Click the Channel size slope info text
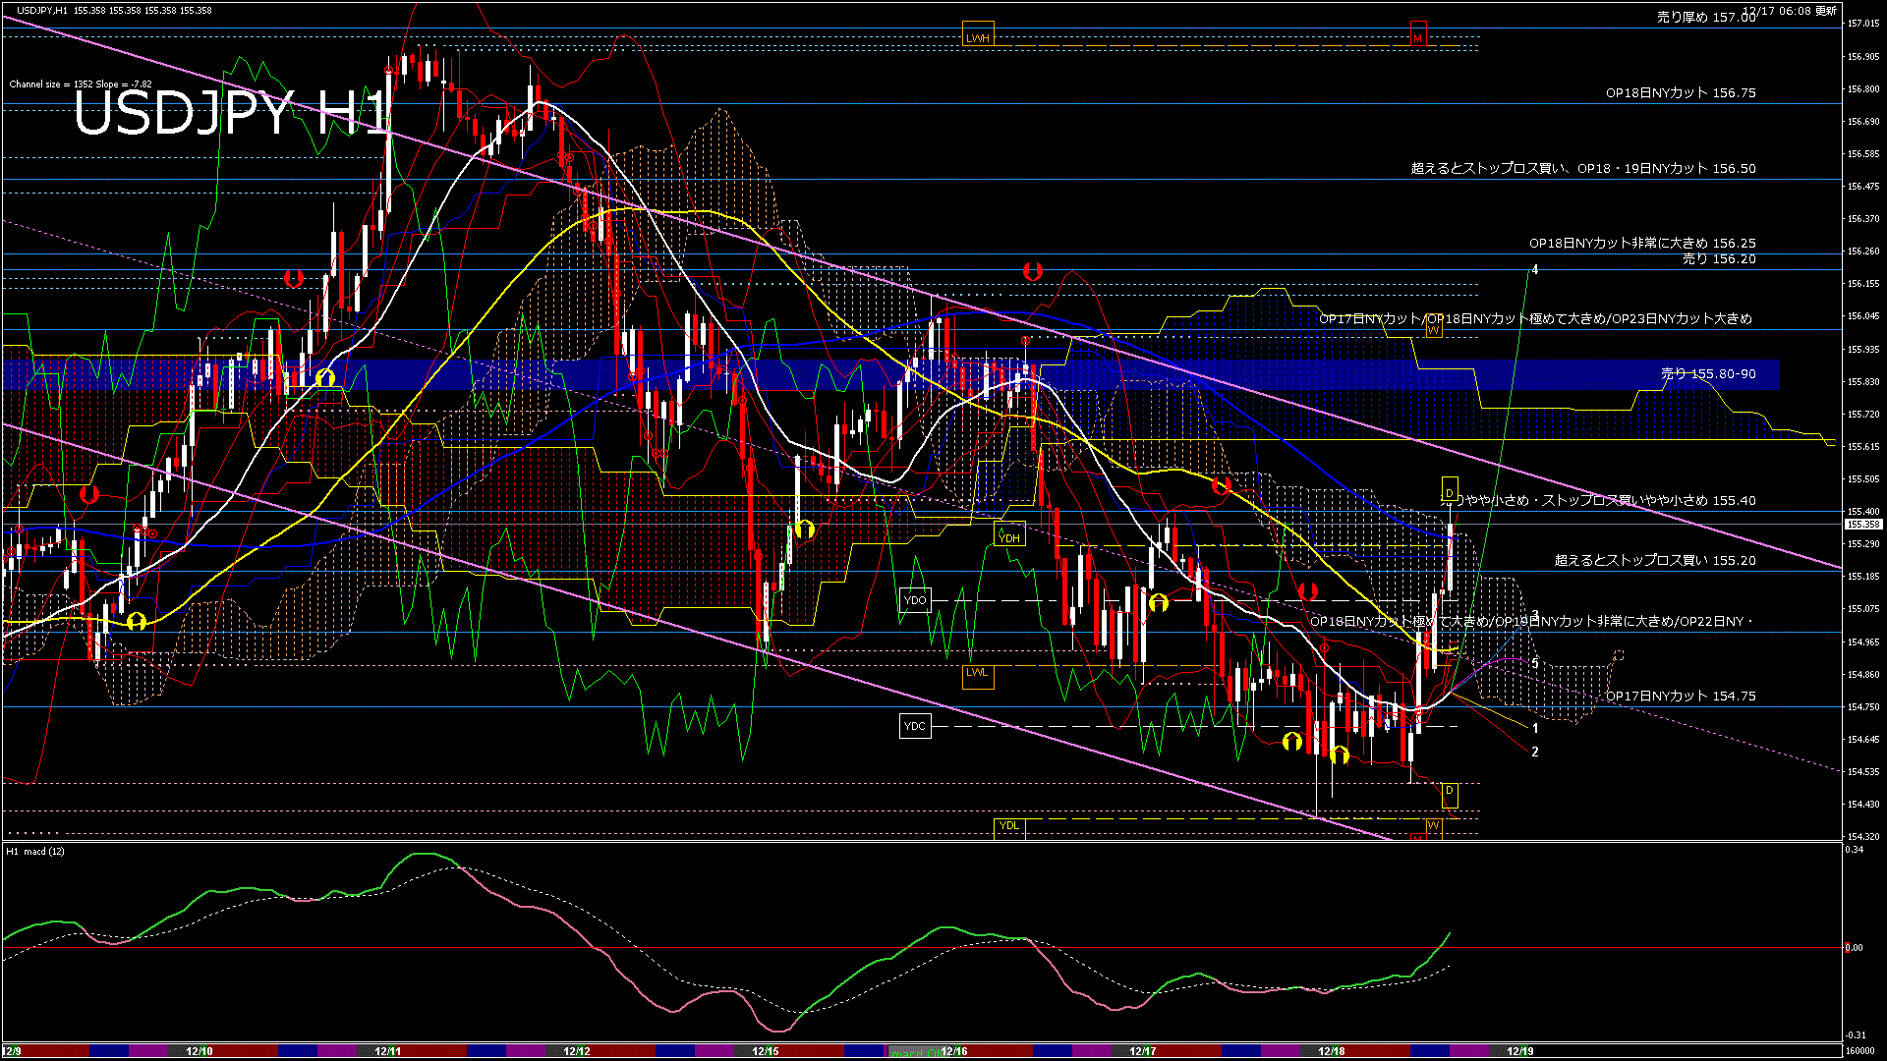Image resolution: width=1887 pixels, height=1061 pixels. [x=81, y=84]
